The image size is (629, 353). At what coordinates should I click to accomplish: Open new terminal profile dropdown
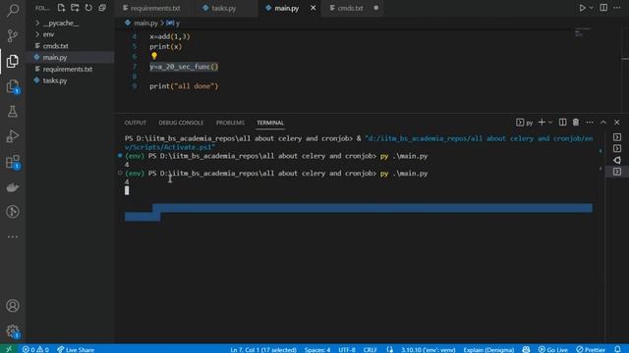[550, 122]
